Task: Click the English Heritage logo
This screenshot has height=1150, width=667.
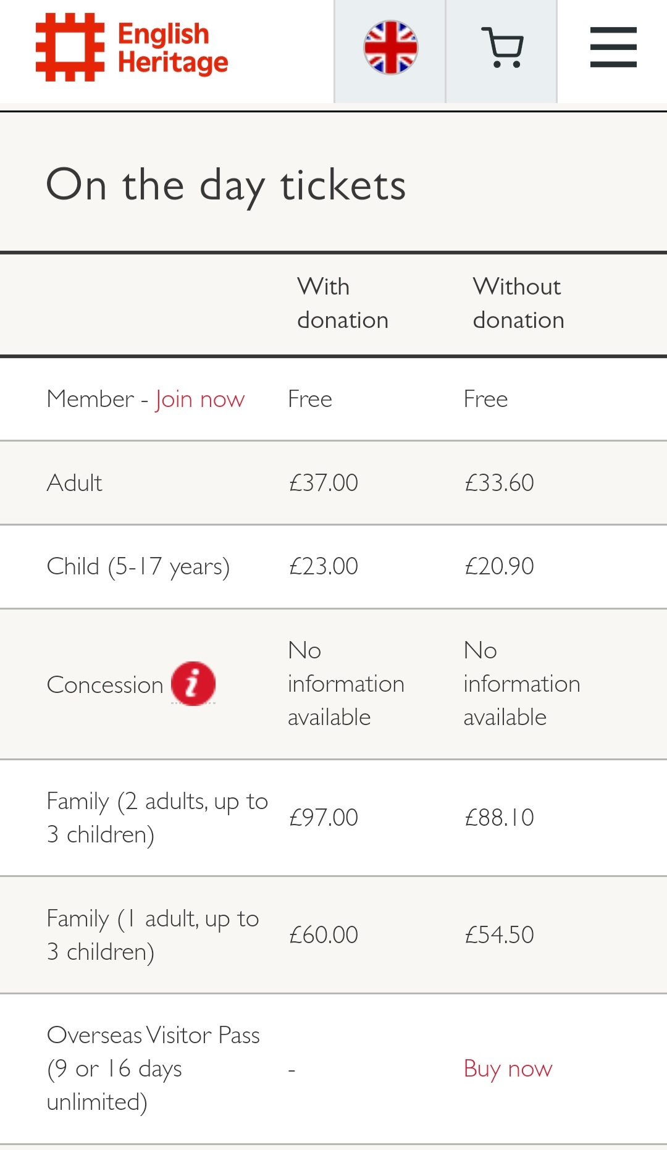Action: pyautogui.click(x=132, y=48)
